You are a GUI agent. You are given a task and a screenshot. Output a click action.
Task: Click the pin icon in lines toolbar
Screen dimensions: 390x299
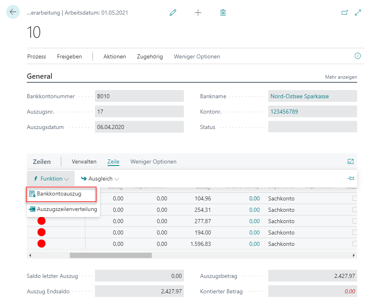[x=351, y=179]
